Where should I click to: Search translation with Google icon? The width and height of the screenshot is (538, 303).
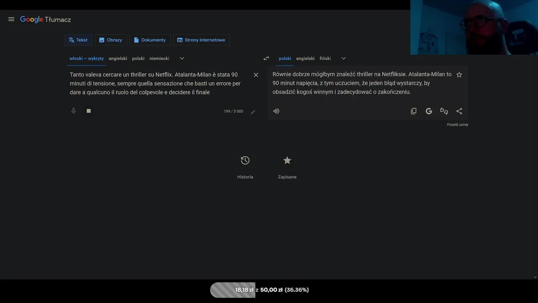429,111
